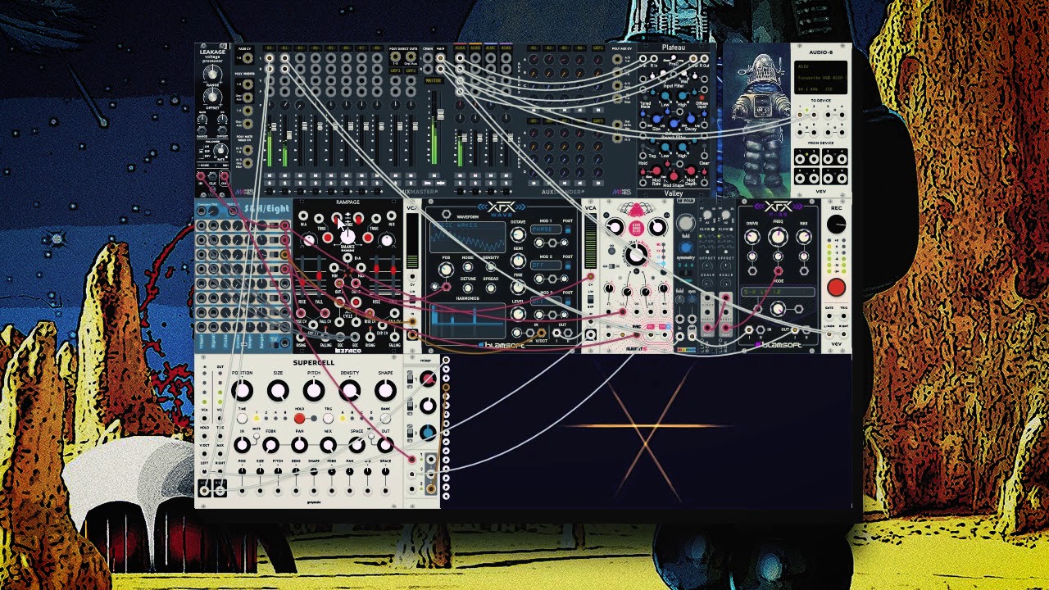Click the mixer module's blue channel 3 knob
The width and height of the screenshot is (1049, 590).
428,433
